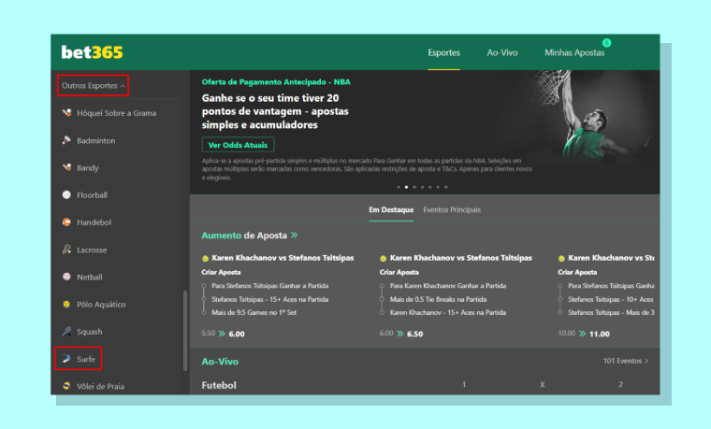The image size is (711, 429).
Task: Select the Handebol ball icon
Action: click(x=66, y=222)
